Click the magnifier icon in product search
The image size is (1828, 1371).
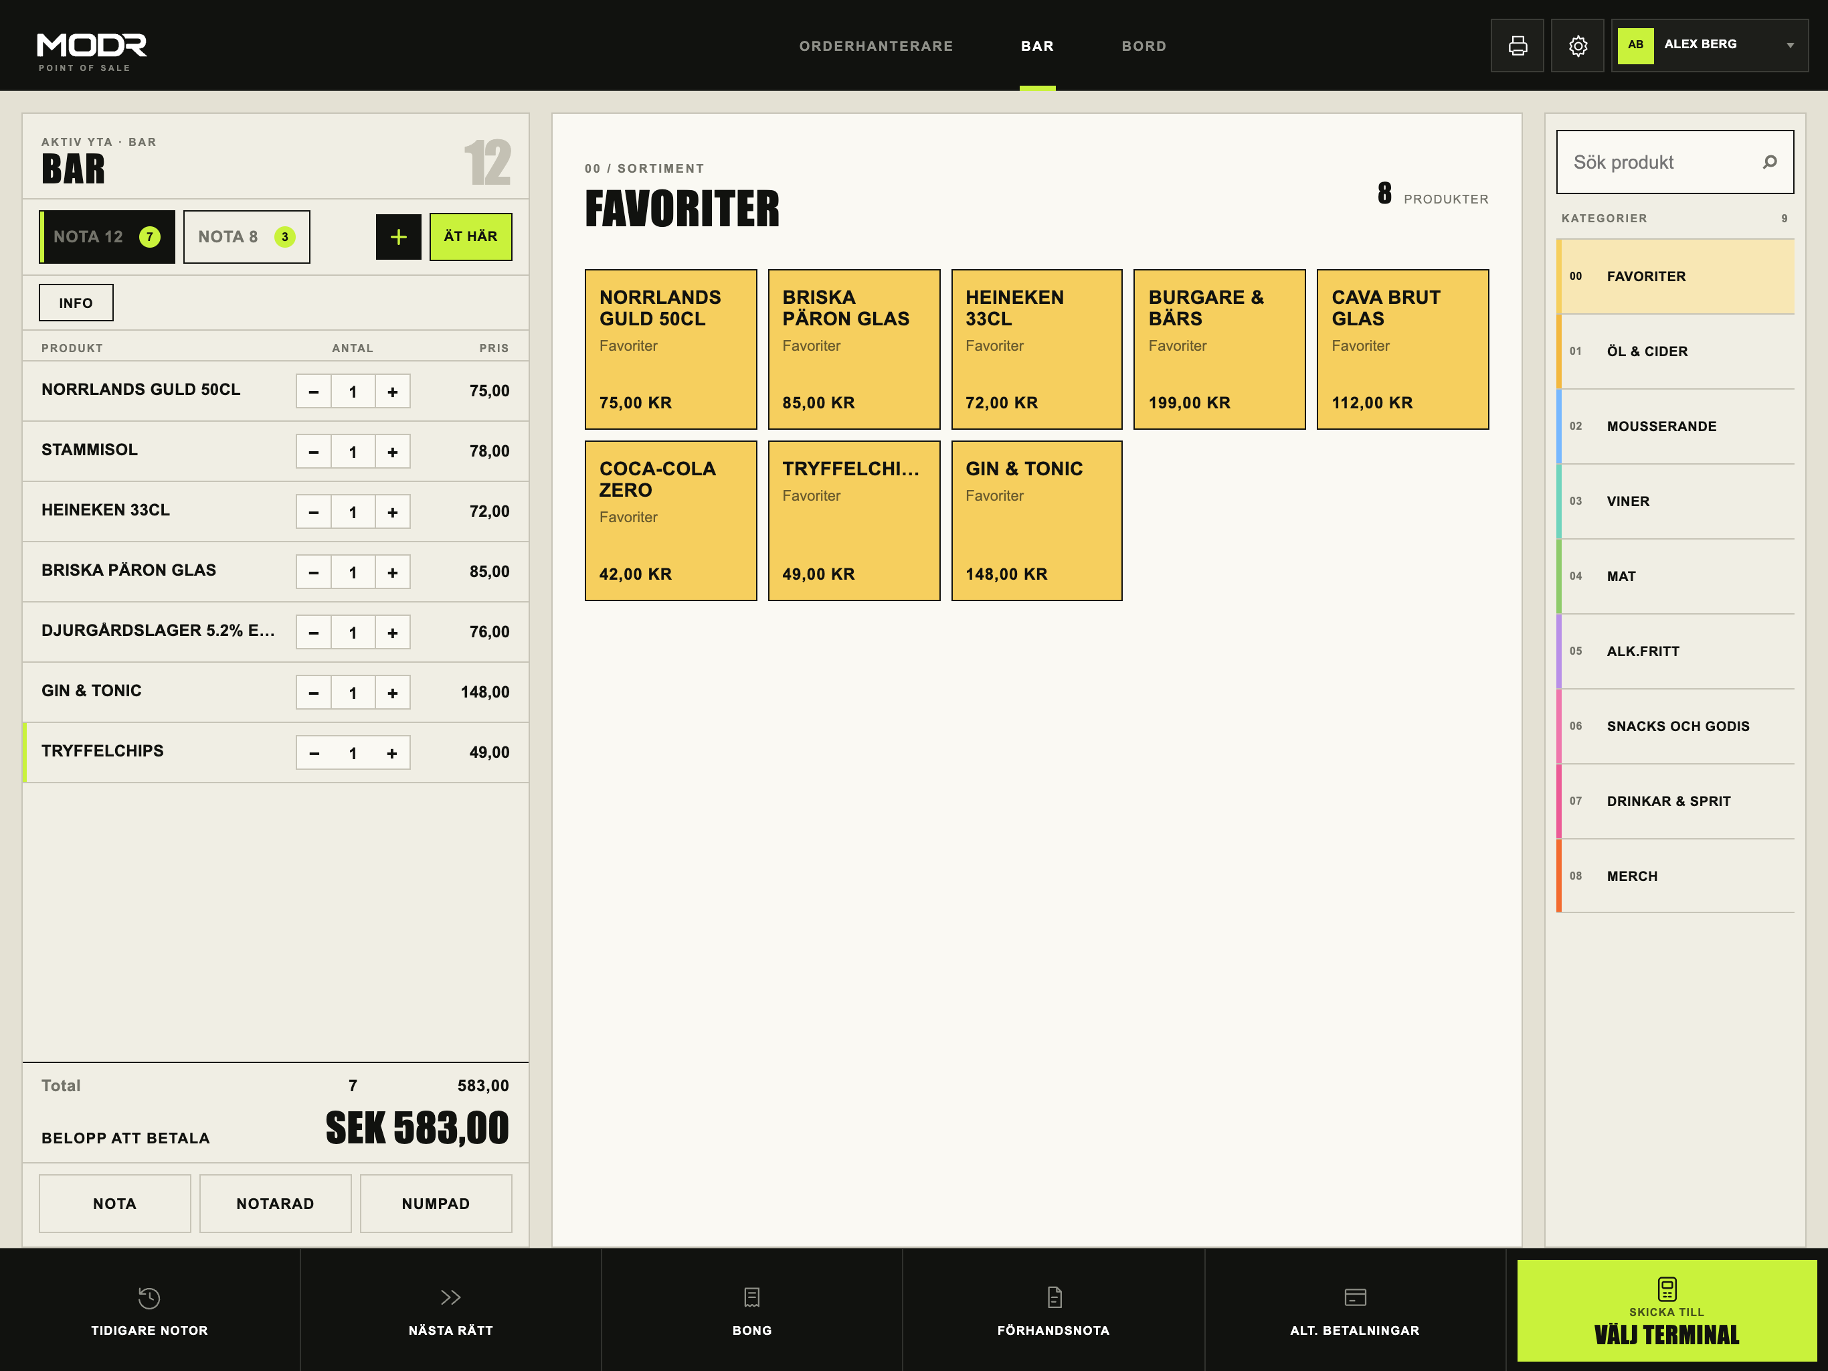[1769, 162]
